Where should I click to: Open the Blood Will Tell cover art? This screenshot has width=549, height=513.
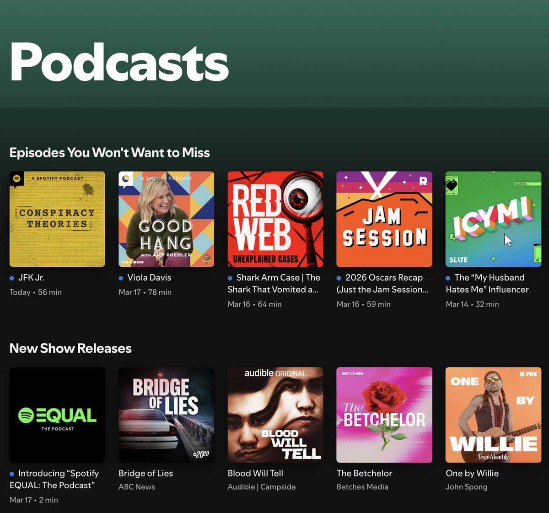[x=275, y=415]
